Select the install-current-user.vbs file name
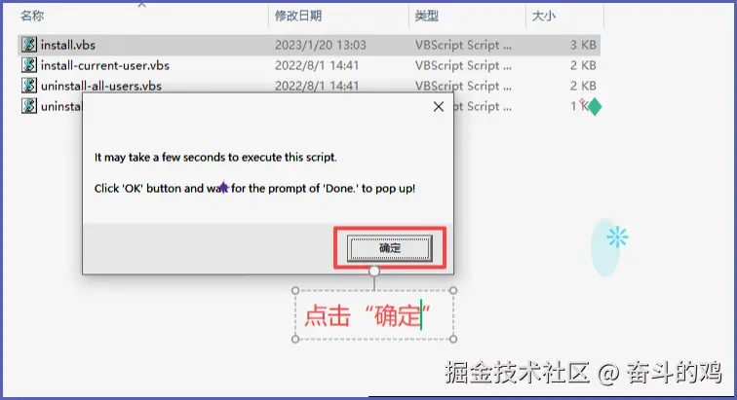The width and height of the screenshot is (737, 400). [x=105, y=65]
